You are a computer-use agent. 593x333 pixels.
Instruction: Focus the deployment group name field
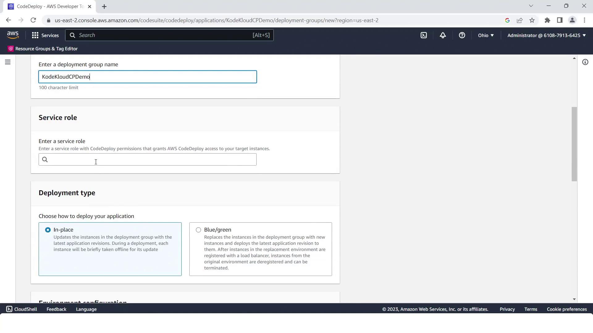tap(148, 77)
